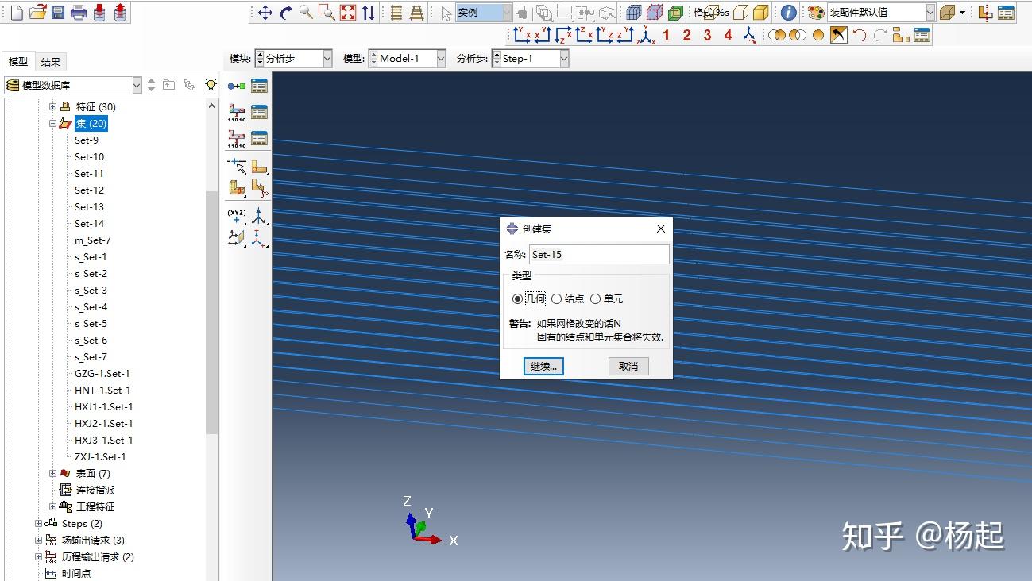Viewport: 1032px width, 581px height.
Task: Expand the 表面 (7) tree node
Action: pyautogui.click(x=52, y=473)
